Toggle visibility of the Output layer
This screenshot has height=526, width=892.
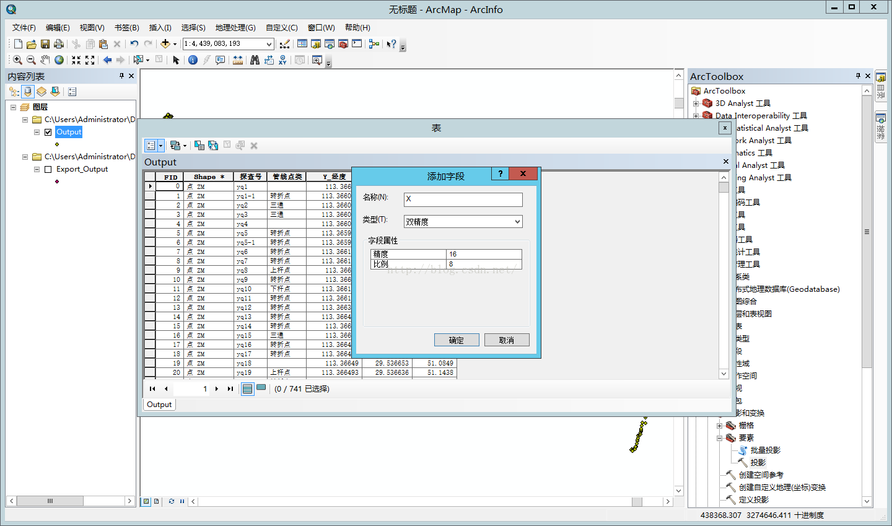click(48, 132)
